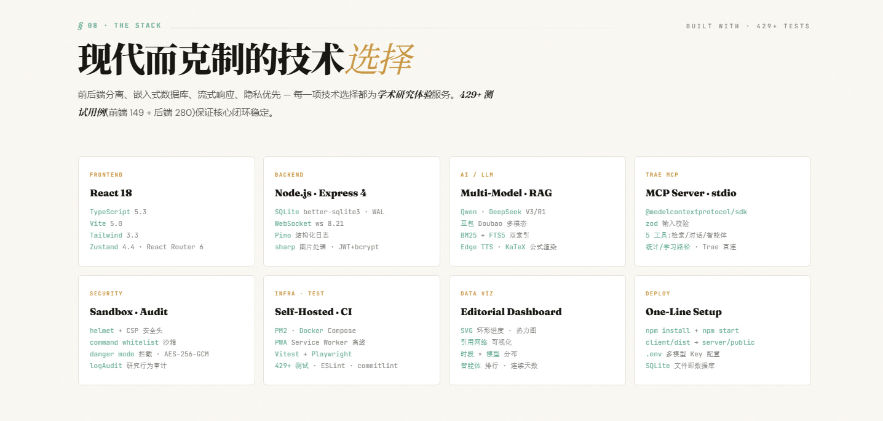Click the gold italic word '选择' in the heading

click(379, 60)
